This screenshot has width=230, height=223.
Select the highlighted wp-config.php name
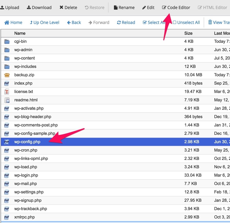27,142
